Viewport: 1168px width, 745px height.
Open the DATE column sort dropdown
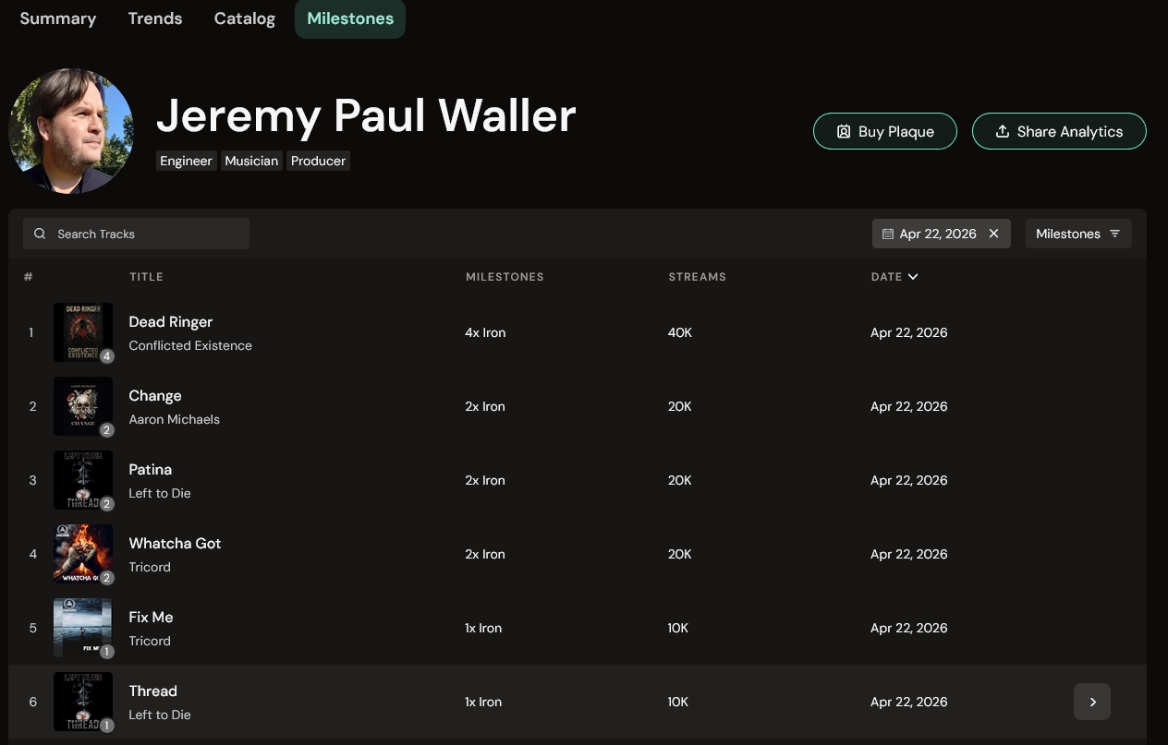click(x=912, y=276)
